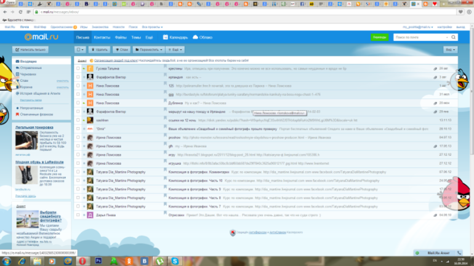The height and width of the screenshot is (266, 474).
Task: Check the box beside sashhen message
Action: click(78, 120)
